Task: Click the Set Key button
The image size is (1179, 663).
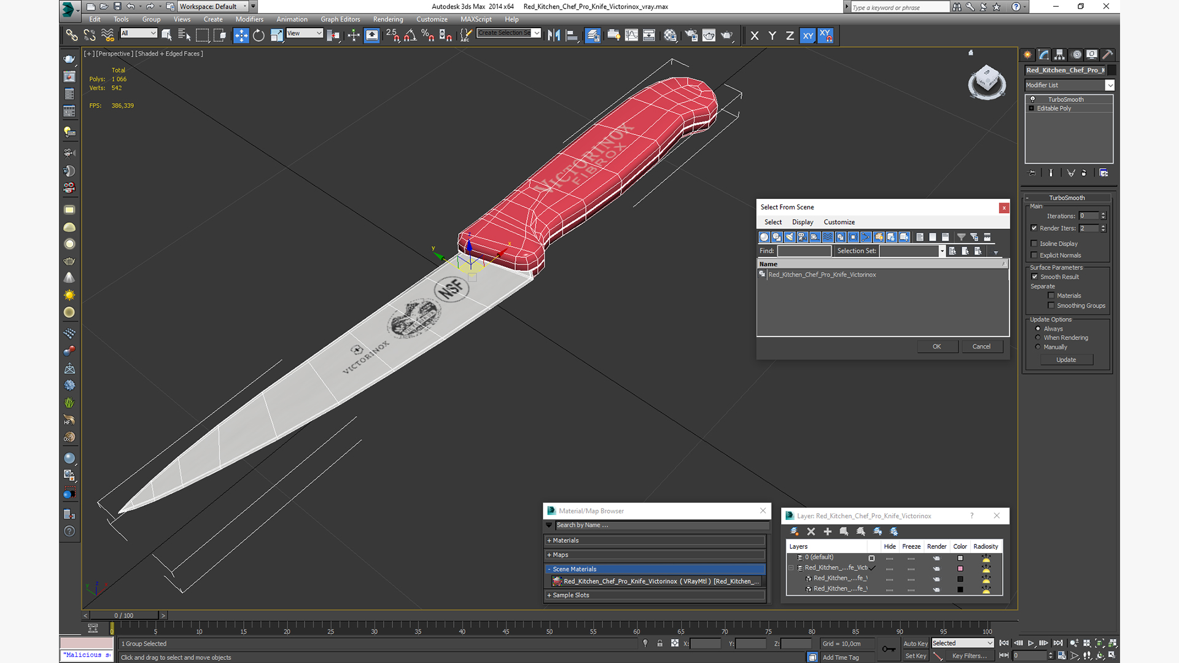Action: [916, 656]
